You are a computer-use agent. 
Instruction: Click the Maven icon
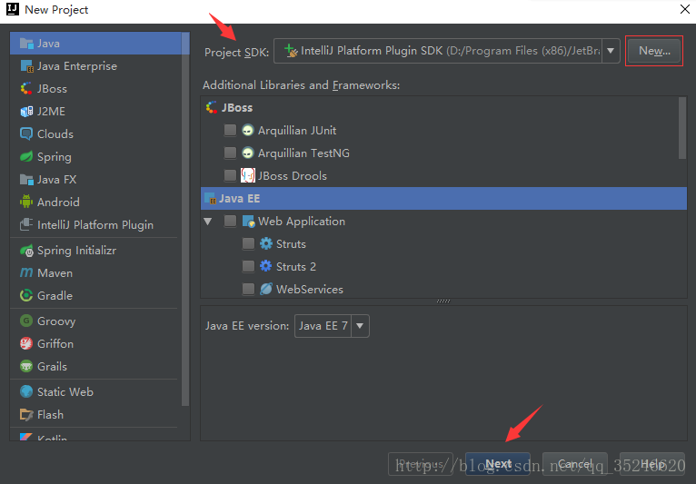tap(26, 272)
